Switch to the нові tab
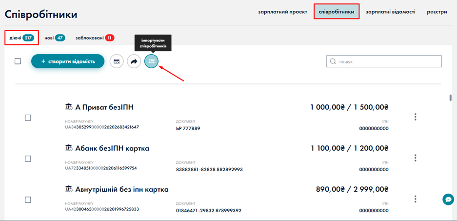Viewport: 457px width, 221px height. tap(55, 38)
